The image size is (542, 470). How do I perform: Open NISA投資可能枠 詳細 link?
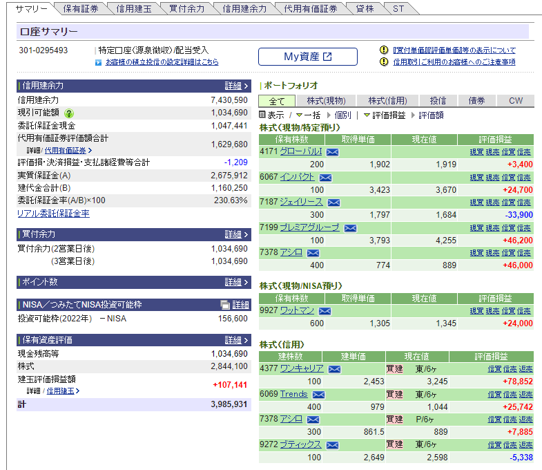pyautogui.click(x=240, y=305)
